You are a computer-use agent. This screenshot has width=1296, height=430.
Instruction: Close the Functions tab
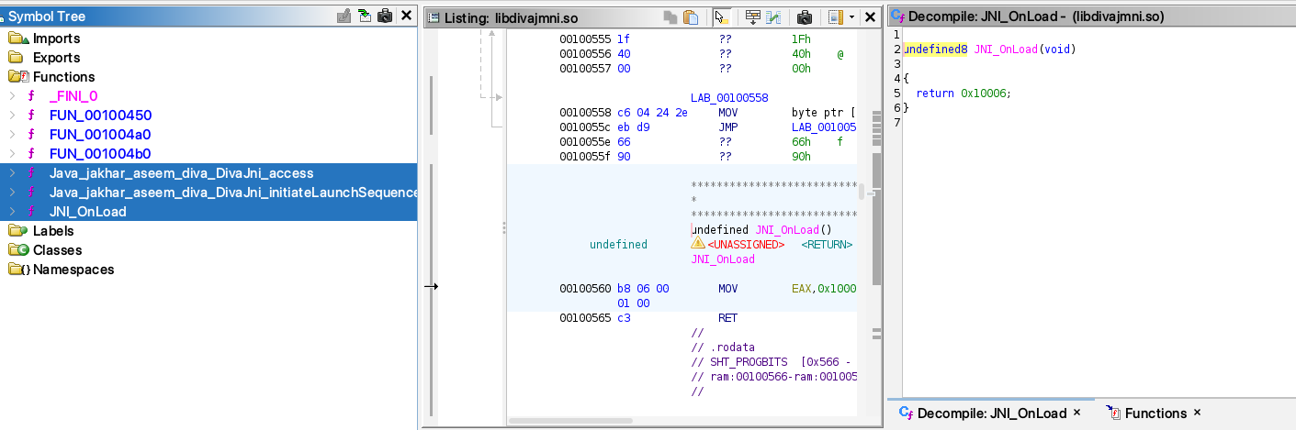click(x=1197, y=413)
